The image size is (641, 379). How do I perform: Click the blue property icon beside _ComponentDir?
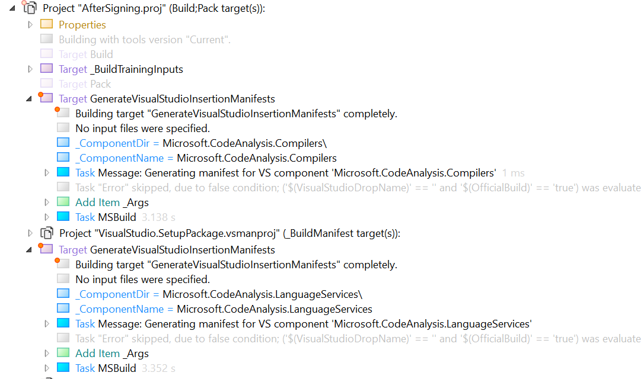tap(63, 143)
